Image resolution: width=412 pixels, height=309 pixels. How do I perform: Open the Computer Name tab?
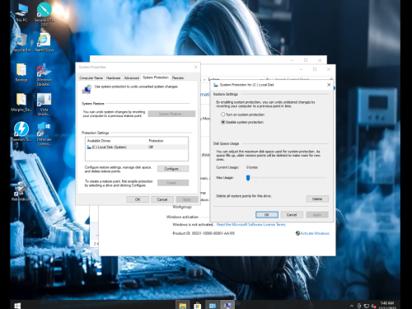(x=91, y=78)
